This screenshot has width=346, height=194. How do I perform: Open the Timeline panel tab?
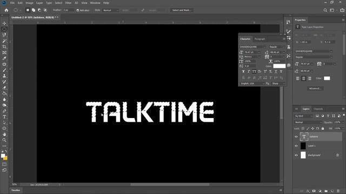point(16,190)
